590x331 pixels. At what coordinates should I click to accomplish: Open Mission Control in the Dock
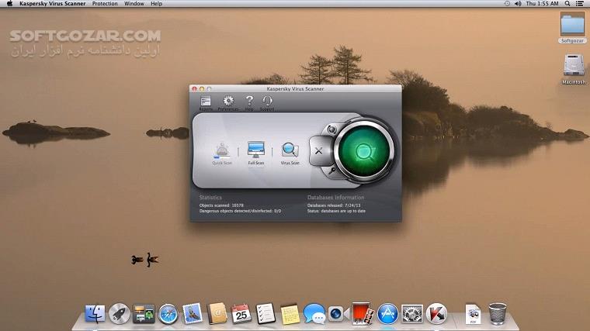point(144,314)
